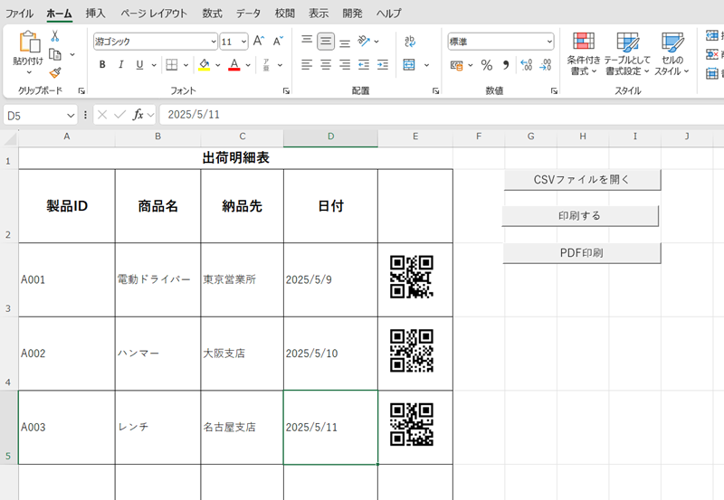
Task: Expand the Name Box dropdown D5
Action: pos(71,116)
